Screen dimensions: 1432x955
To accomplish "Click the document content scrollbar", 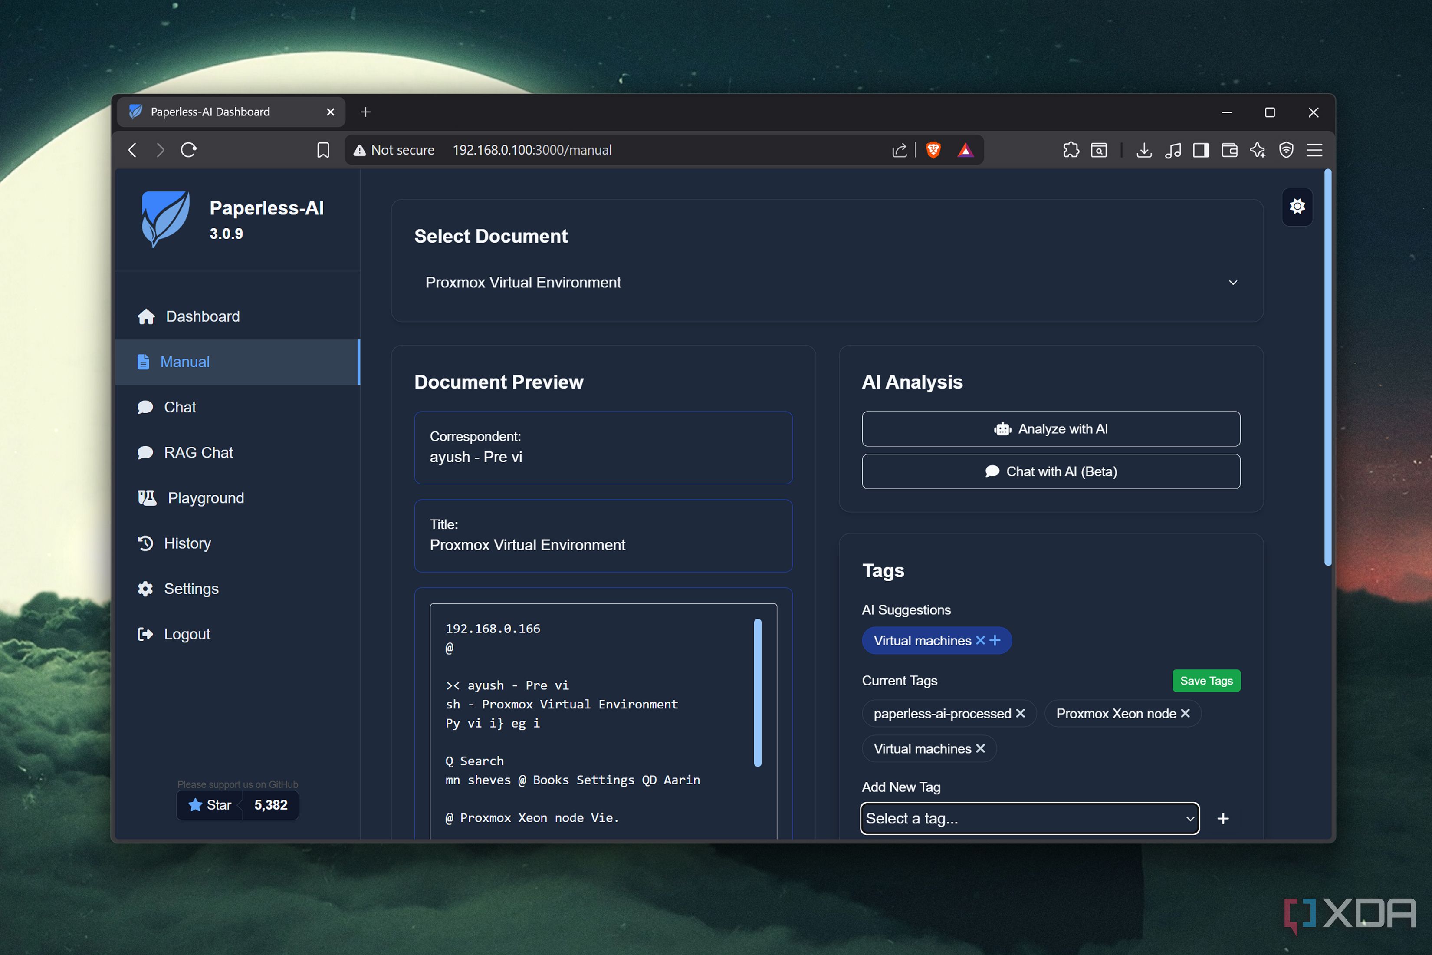I will (x=757, y=692).
